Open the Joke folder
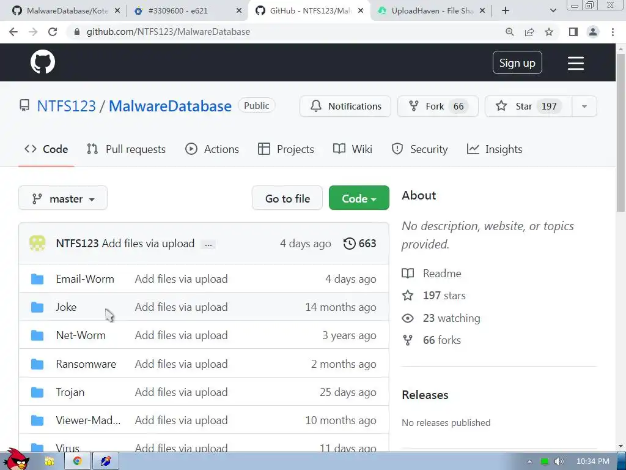Viewport: 626px width, 470px height. point(66,307)
